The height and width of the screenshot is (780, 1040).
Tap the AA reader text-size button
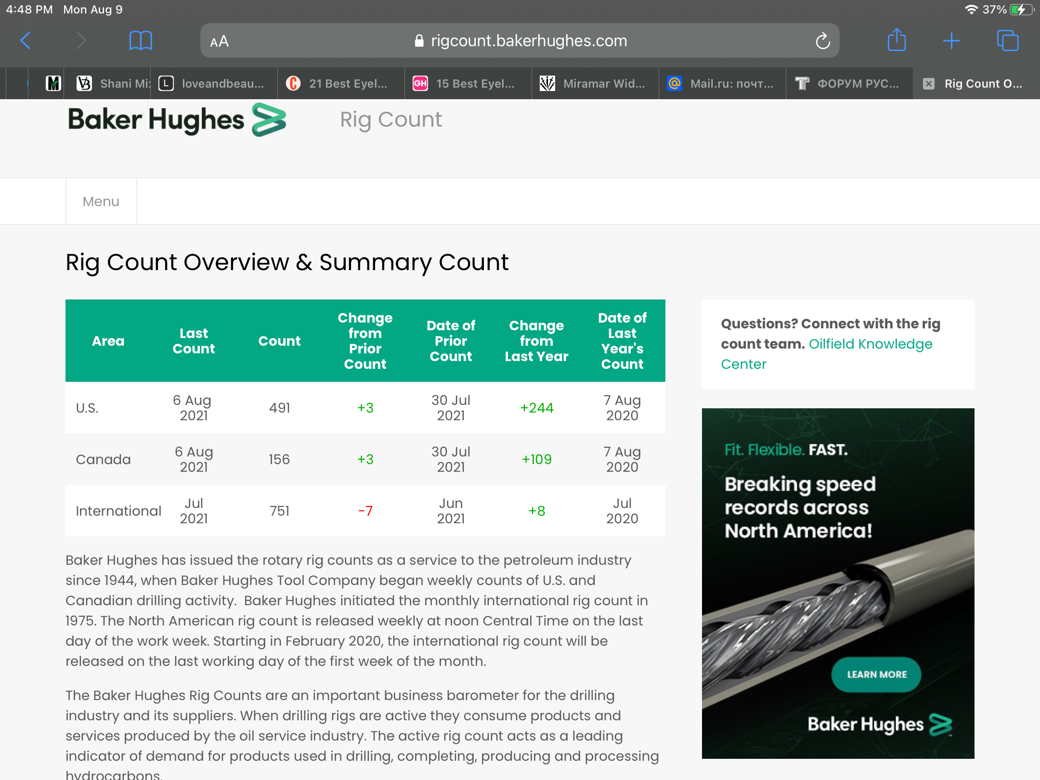(x=220, y=41)
